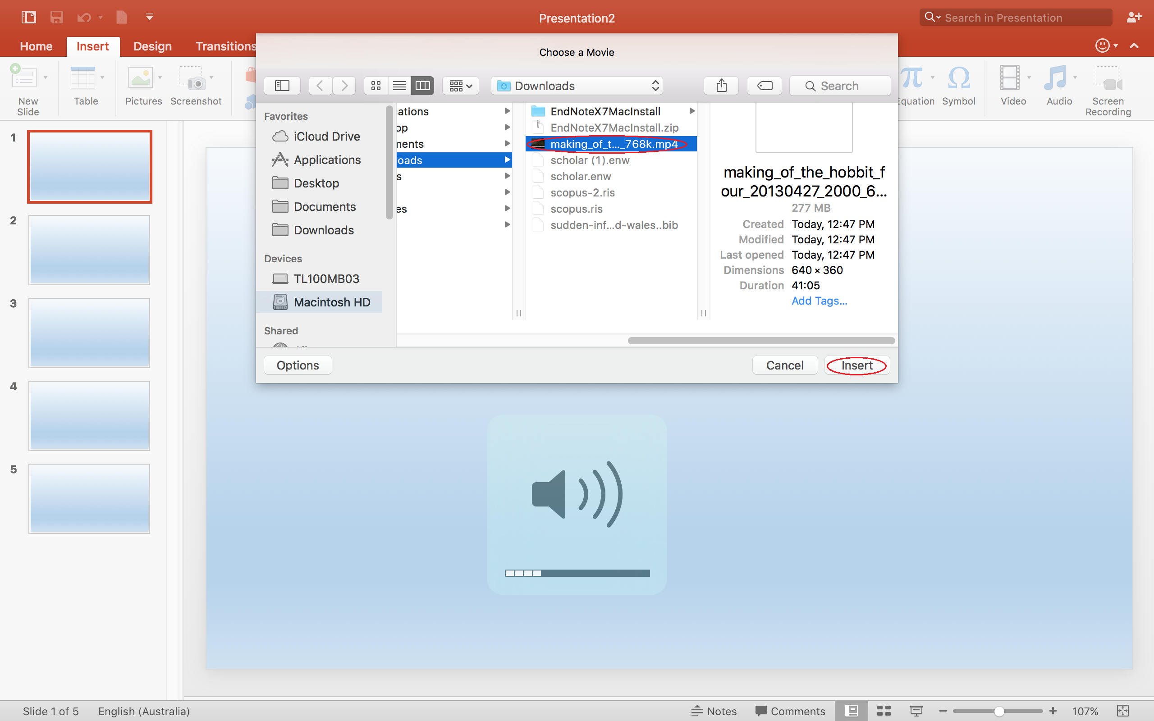Viewport: 1154px width, 721px height.
Task: Switch to list view in dialog
Action: (399, 85)
